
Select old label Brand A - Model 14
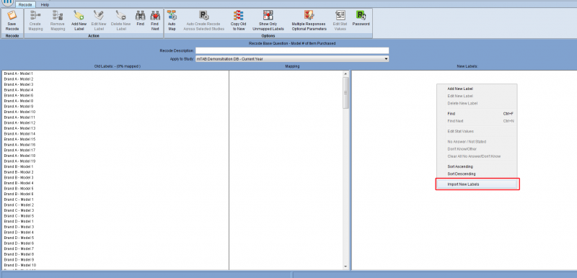coord(19,134)
